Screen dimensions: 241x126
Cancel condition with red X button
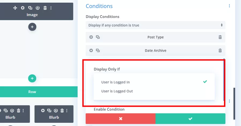(x=121, y=119)
